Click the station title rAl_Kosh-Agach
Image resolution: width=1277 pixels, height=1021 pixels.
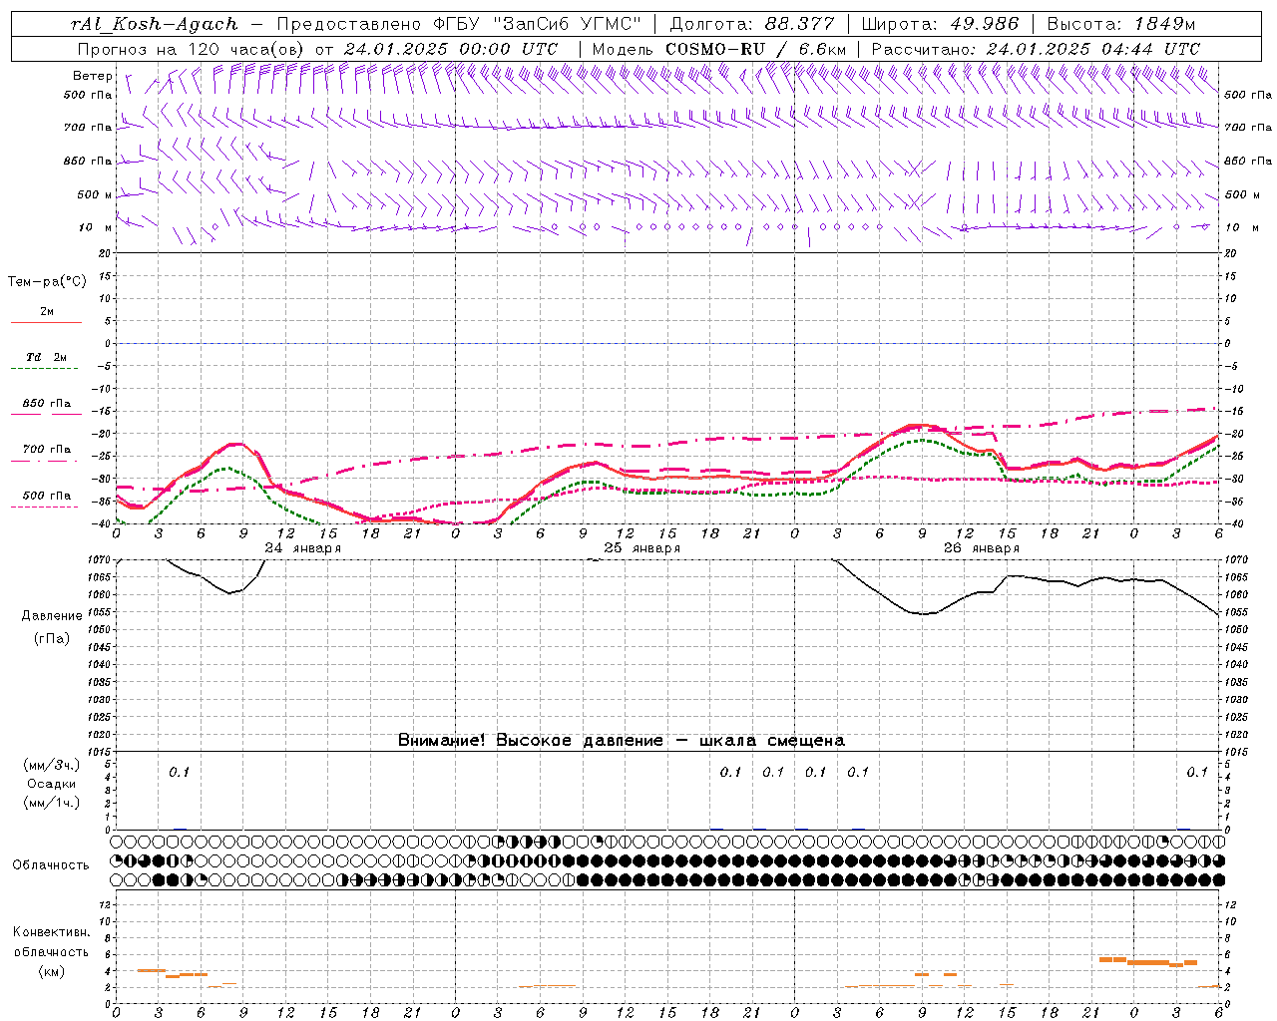[x=155, y=24]
